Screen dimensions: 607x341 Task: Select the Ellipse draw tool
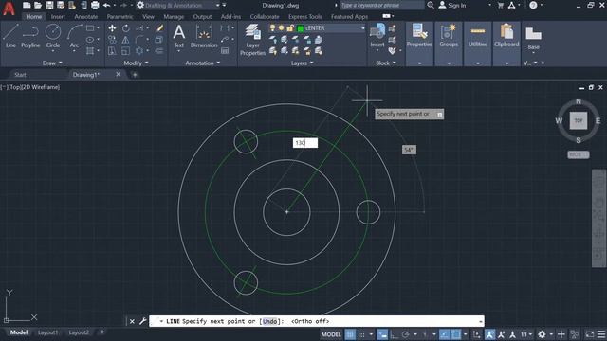(x=90, y=40)
